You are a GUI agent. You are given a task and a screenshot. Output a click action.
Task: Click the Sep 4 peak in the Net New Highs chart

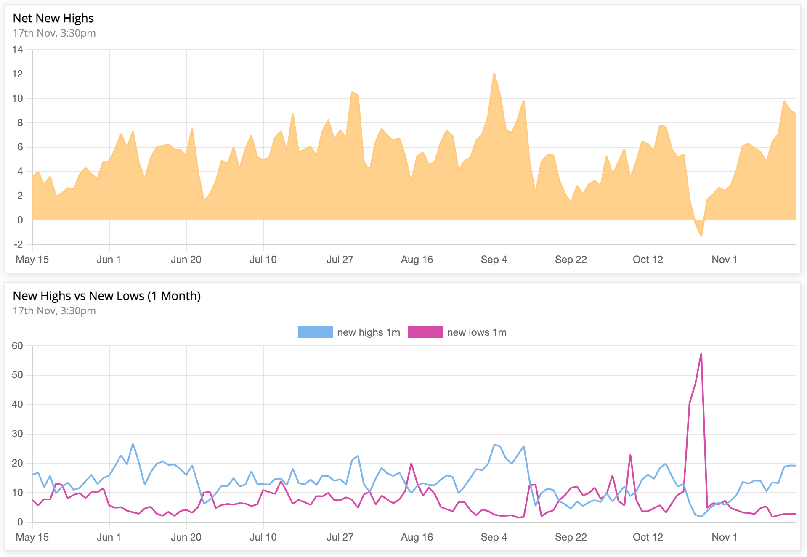(x=494, y=74)
